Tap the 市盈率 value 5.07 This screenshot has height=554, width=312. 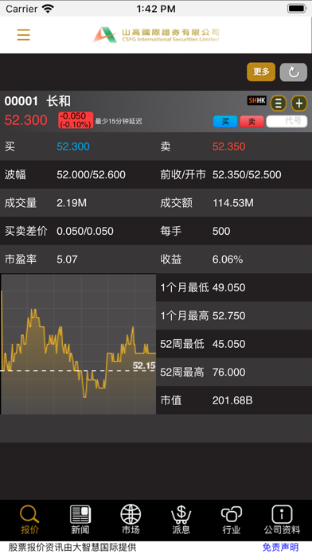click(67, 259)
